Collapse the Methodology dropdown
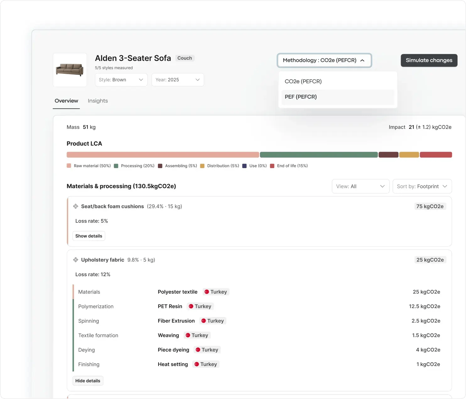The image size is (466, 399). point(324,60)
